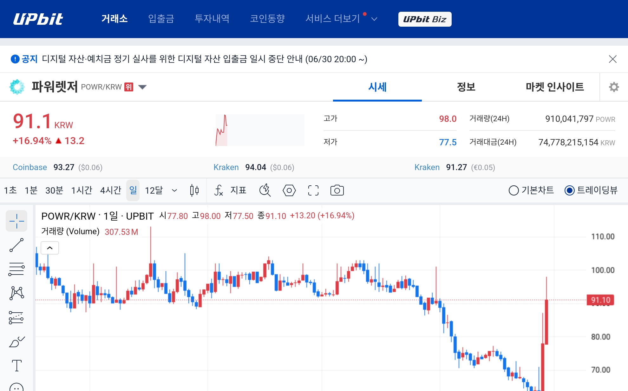The image size is (628, 391).
Task: Open the Deposit/Withdrawal menu
Action: [x=161, y=19]
